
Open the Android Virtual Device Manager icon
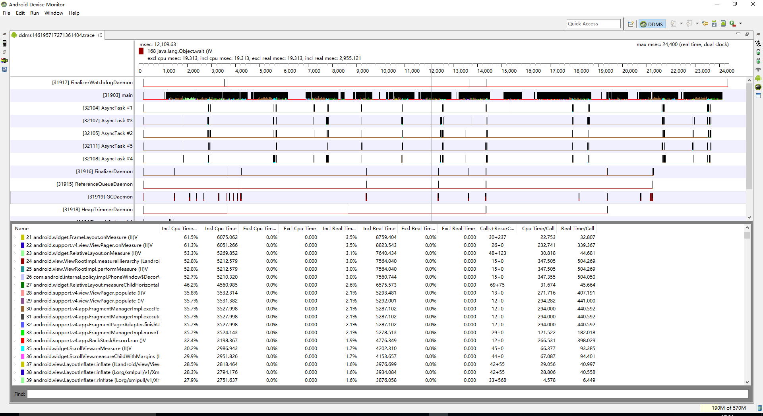(723, 24)
